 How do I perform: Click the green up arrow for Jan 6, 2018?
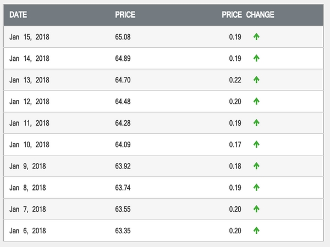pos(256,231)
